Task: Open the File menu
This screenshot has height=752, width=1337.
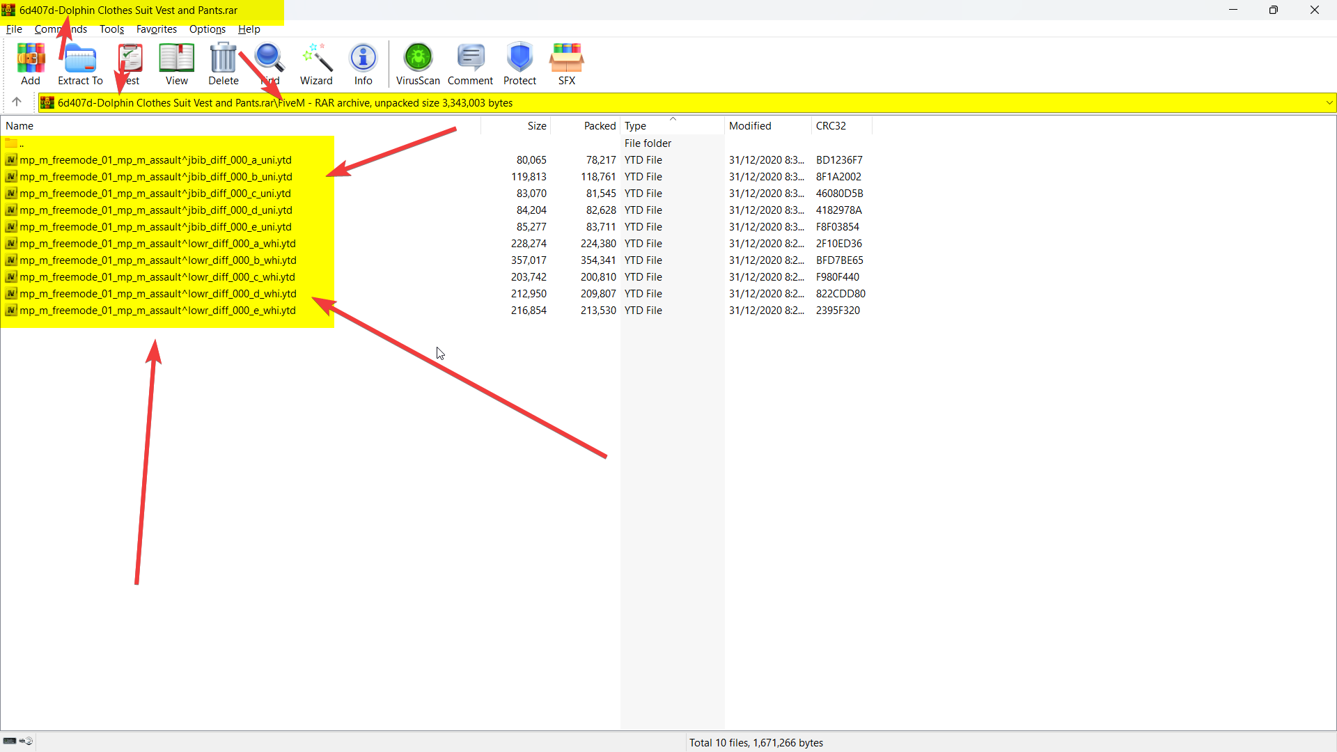Action: [14, 29]
